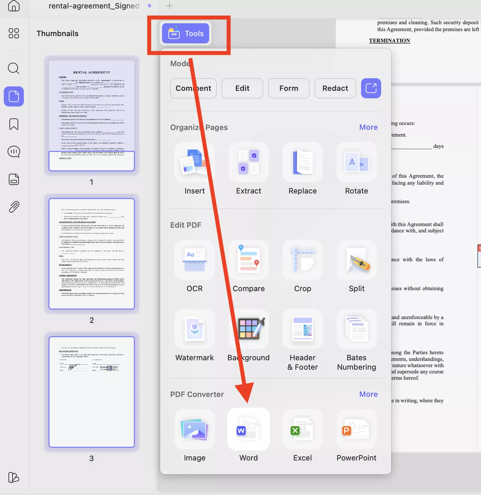Open the Search icon in sidebar

(x=14, y=68)
